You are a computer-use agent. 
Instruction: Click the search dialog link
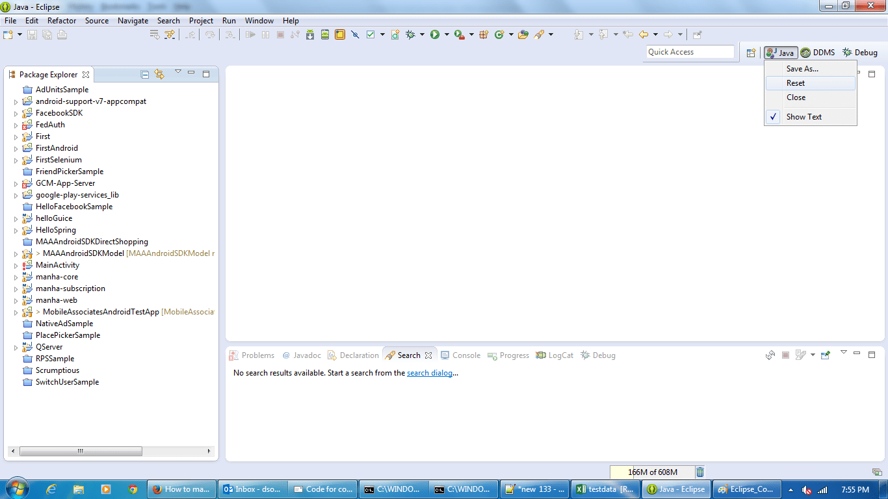430,372
